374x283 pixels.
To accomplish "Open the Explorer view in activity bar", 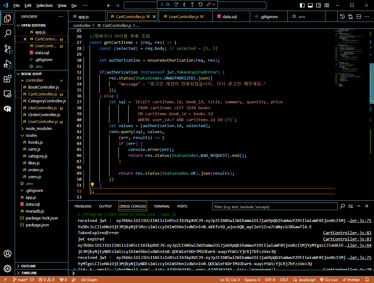I will [8, 18].
